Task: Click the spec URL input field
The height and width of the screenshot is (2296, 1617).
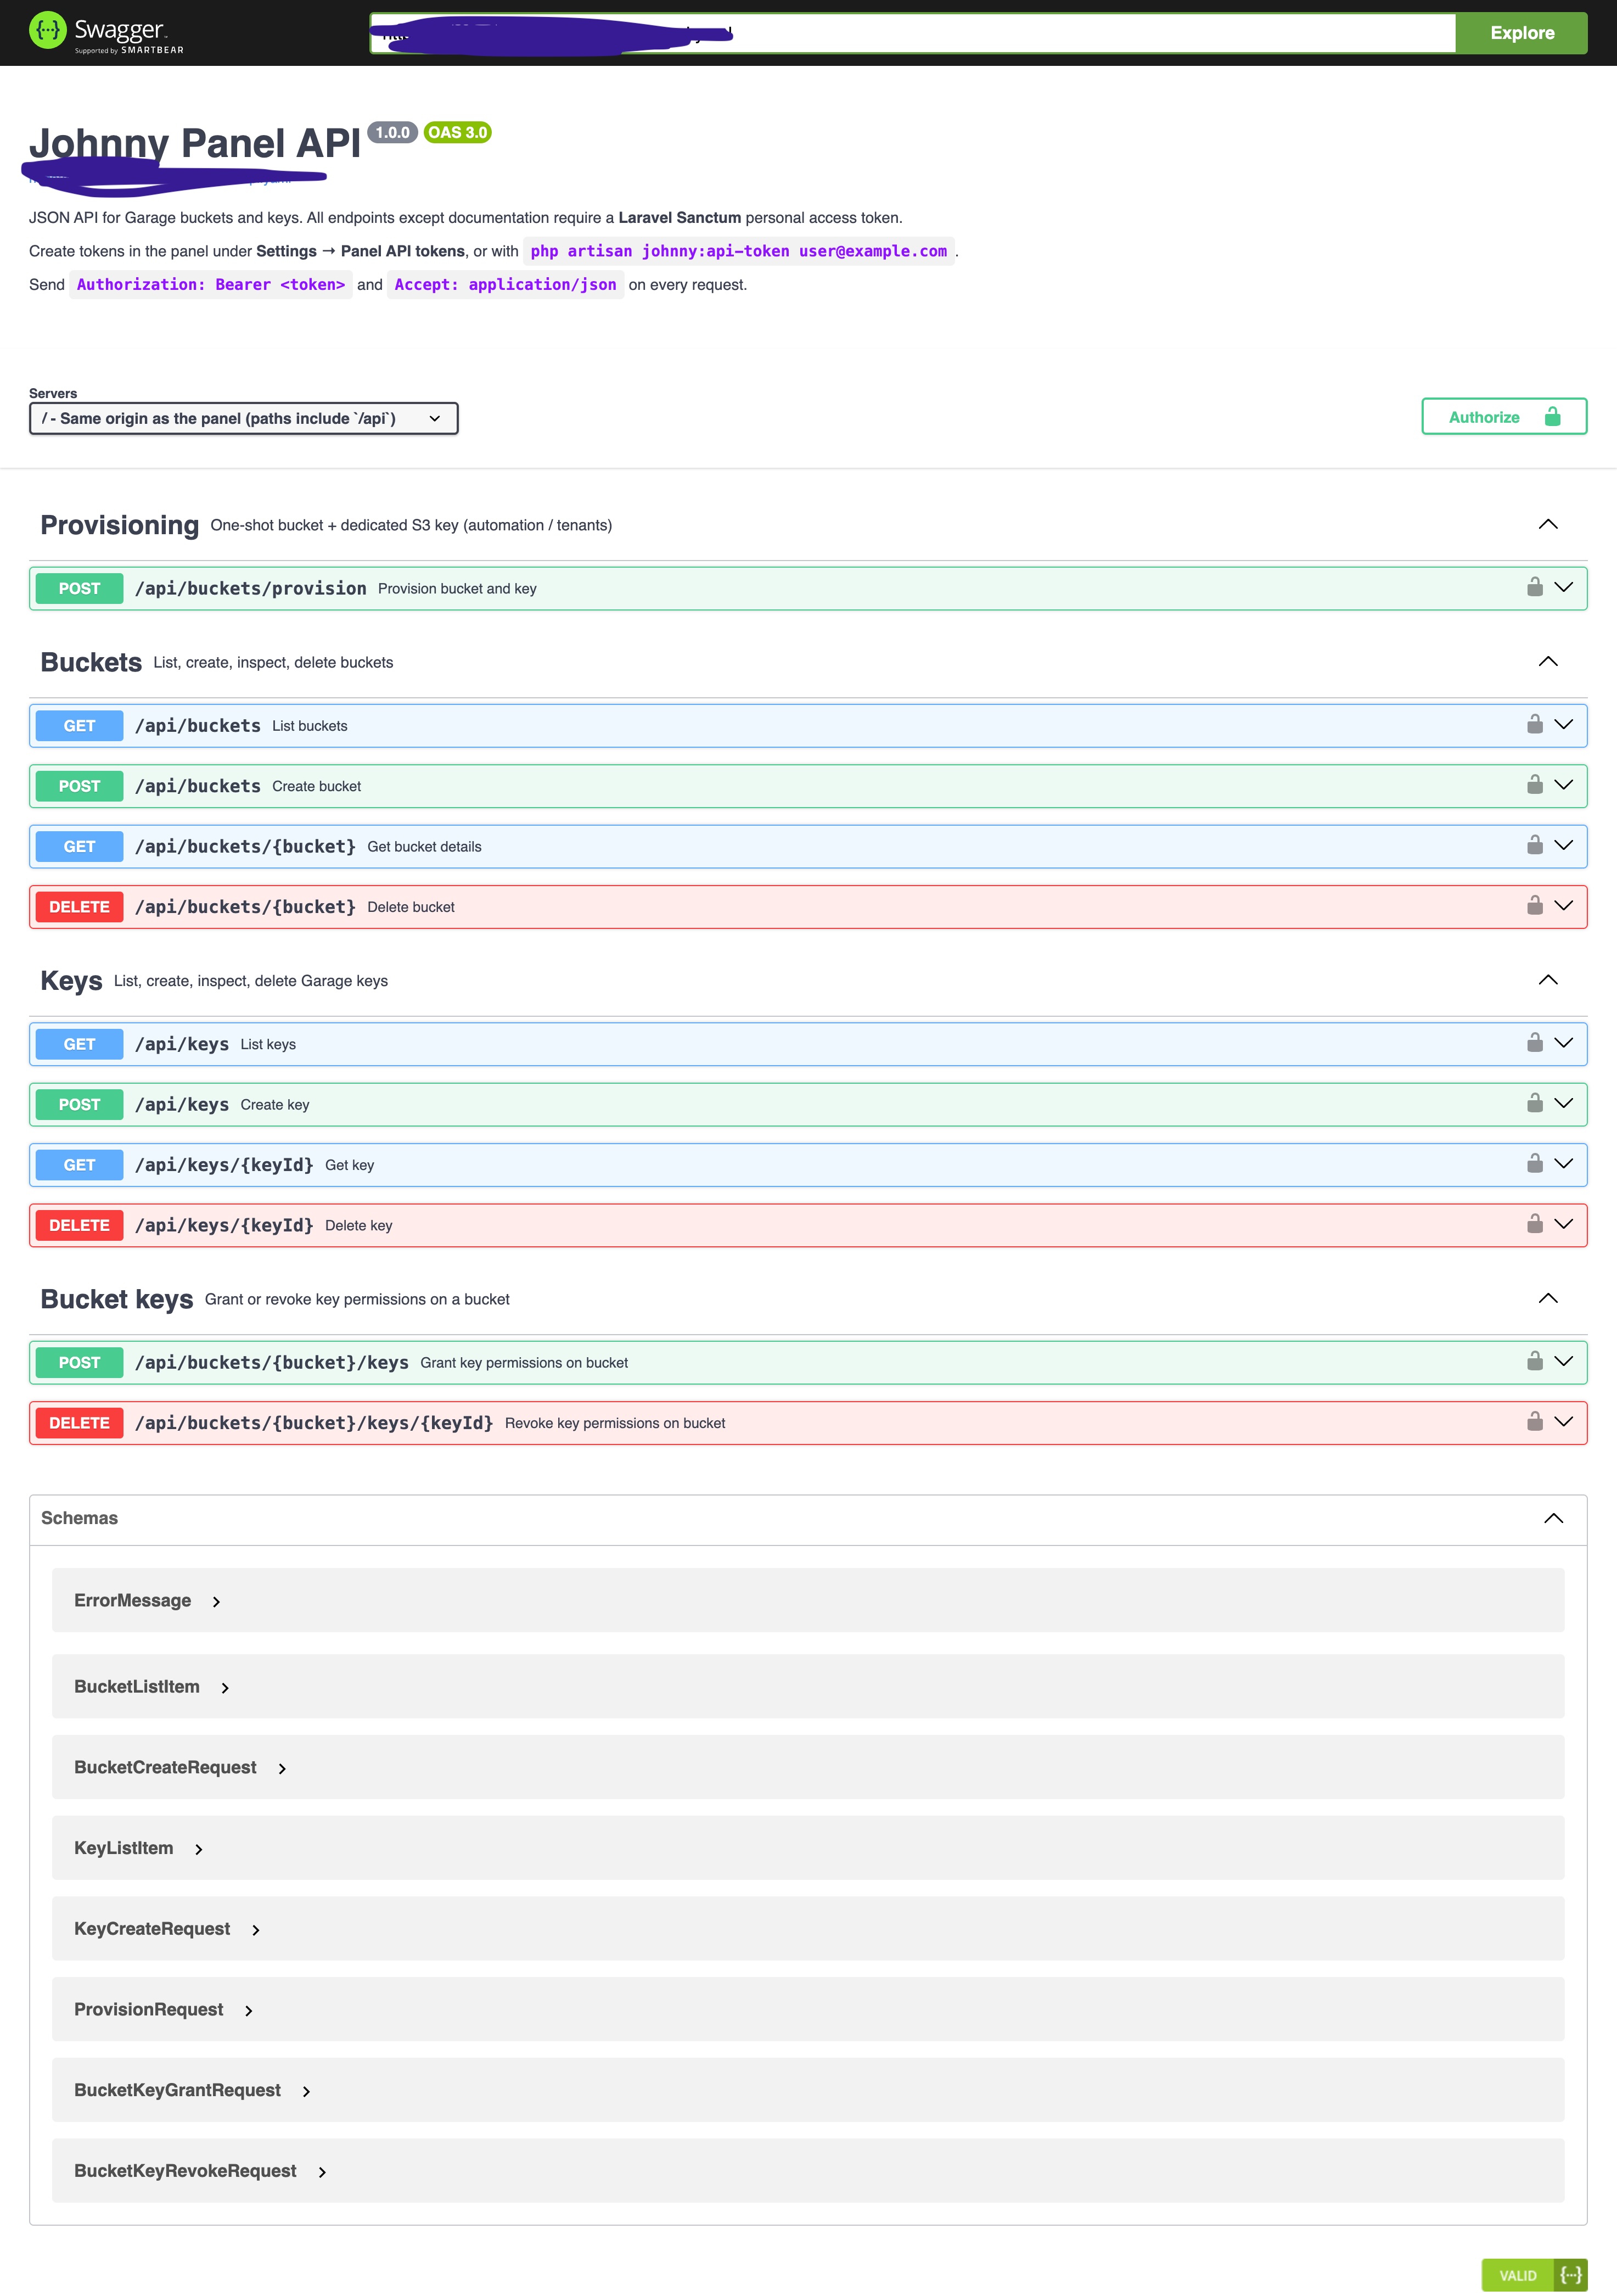Action: point(912,33)
